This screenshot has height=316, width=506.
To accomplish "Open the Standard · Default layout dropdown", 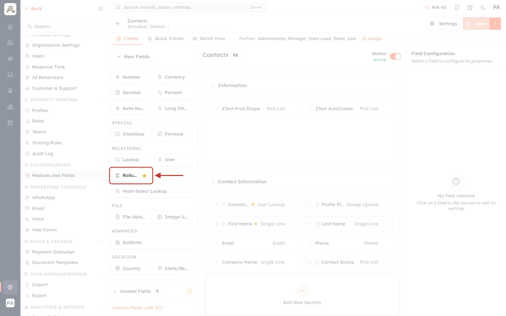I will coord(148,27).
